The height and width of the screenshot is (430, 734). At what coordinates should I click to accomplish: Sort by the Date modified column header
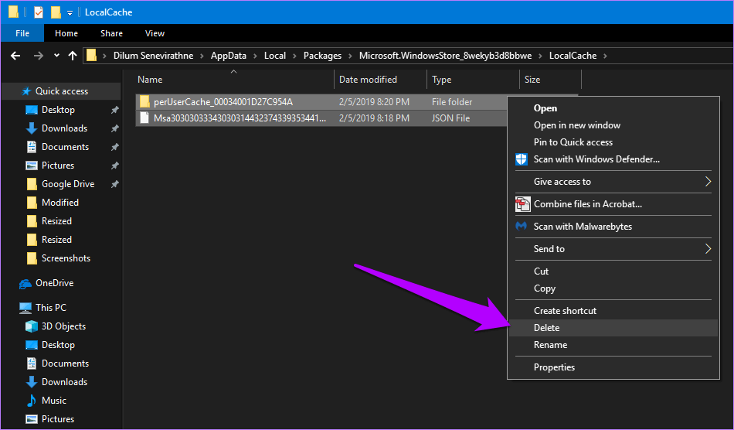[x=381, y=80]
